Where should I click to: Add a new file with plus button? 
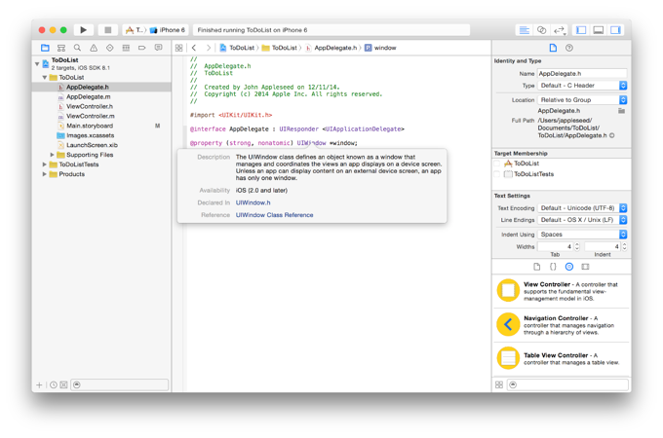(x=39, y=384)
